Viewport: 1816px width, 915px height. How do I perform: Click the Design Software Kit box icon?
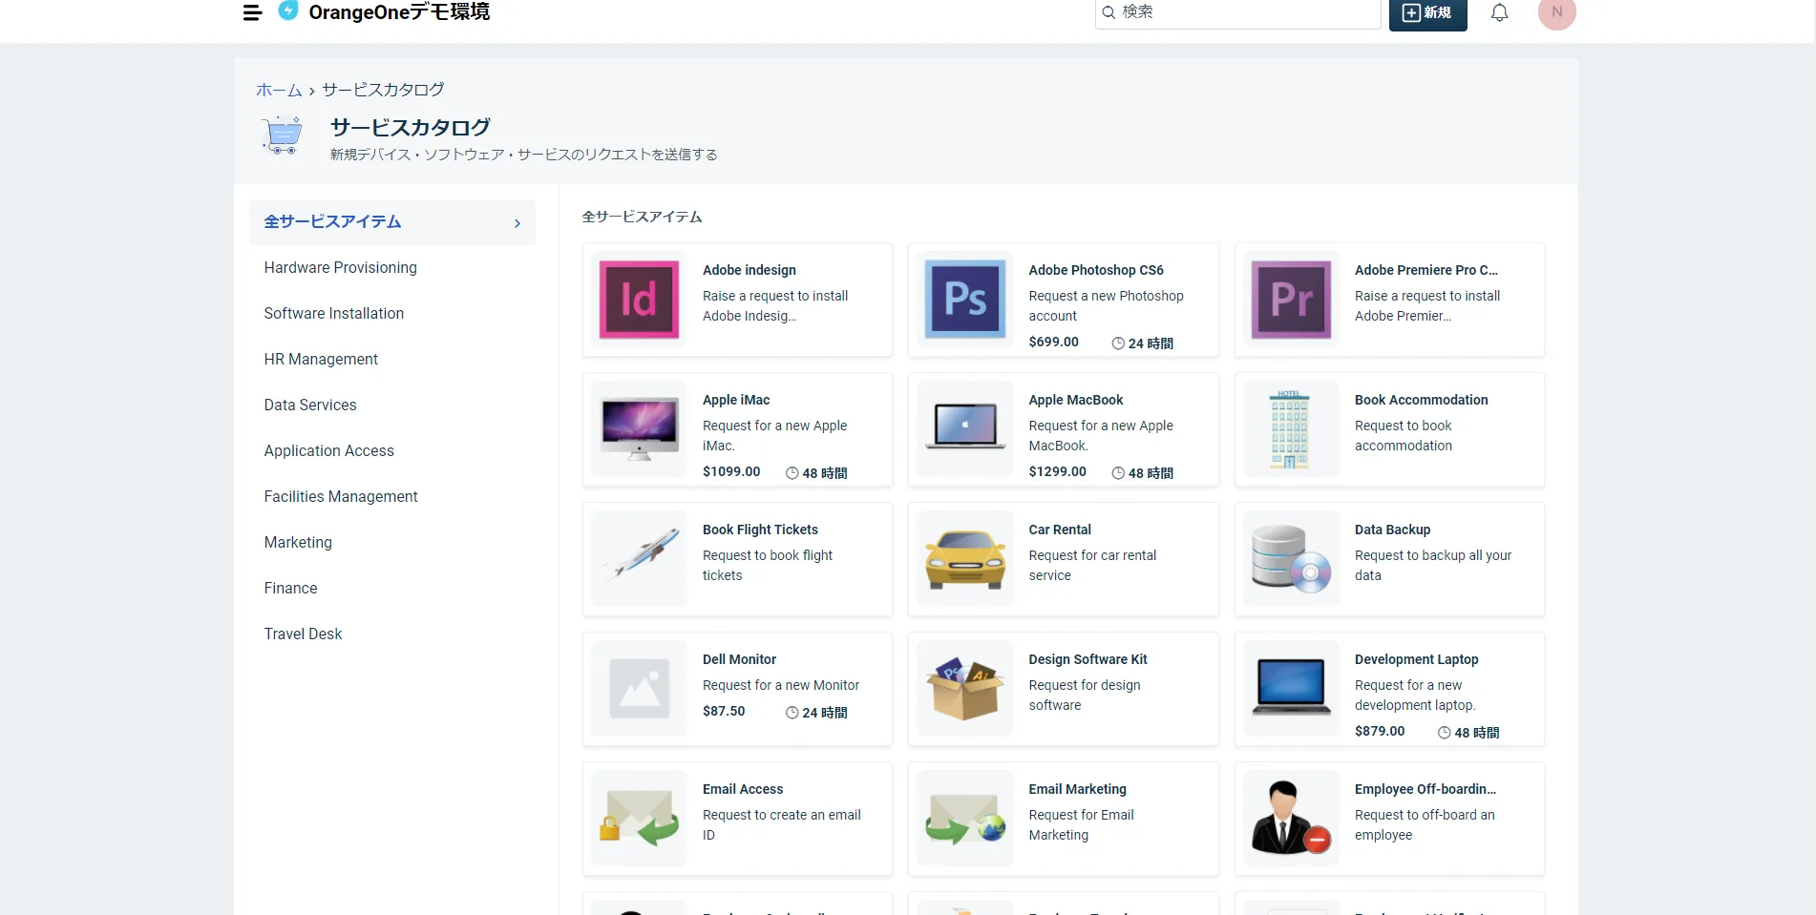coord(965,689)
